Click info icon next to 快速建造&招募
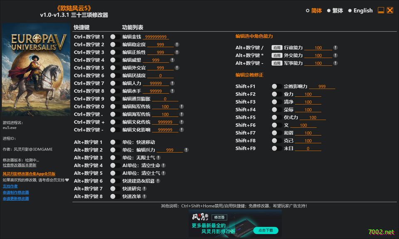 pyautogui.click(x=158, y=181)
